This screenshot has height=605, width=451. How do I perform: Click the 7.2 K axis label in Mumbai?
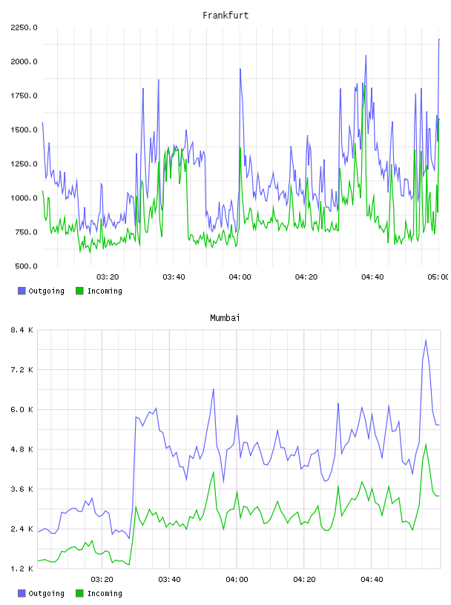pyautogui.click(x=22, y=370)
